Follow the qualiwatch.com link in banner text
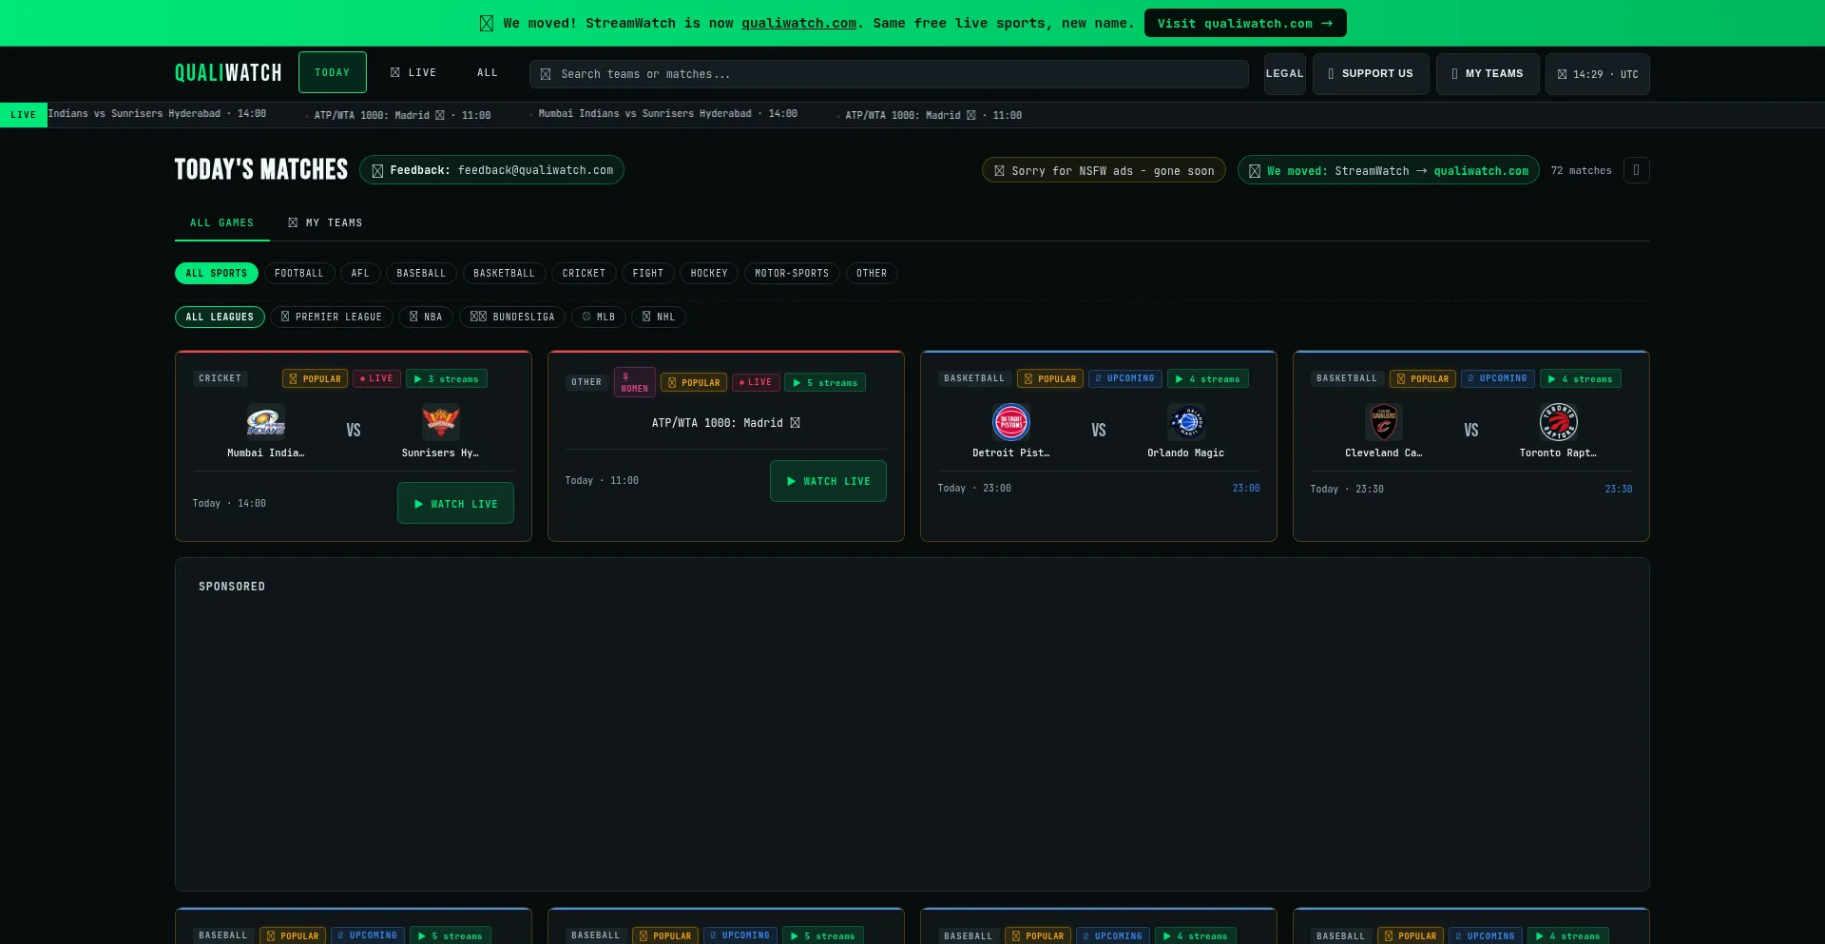 tap(799, 23)
